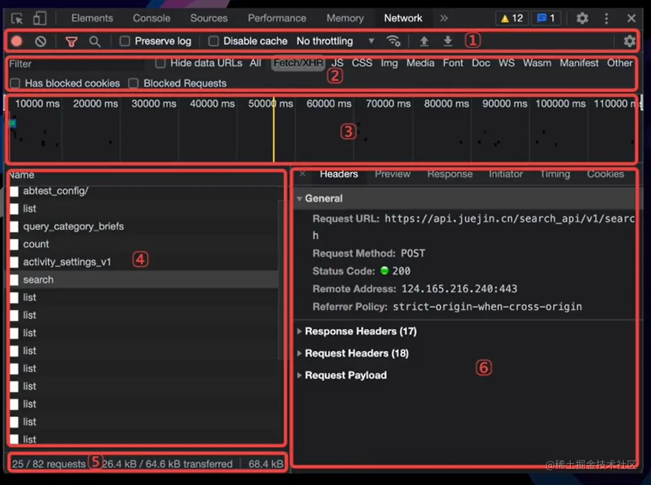Check Hide data URLs
This screenshot has height=485, width=651.
click(160, 63)
